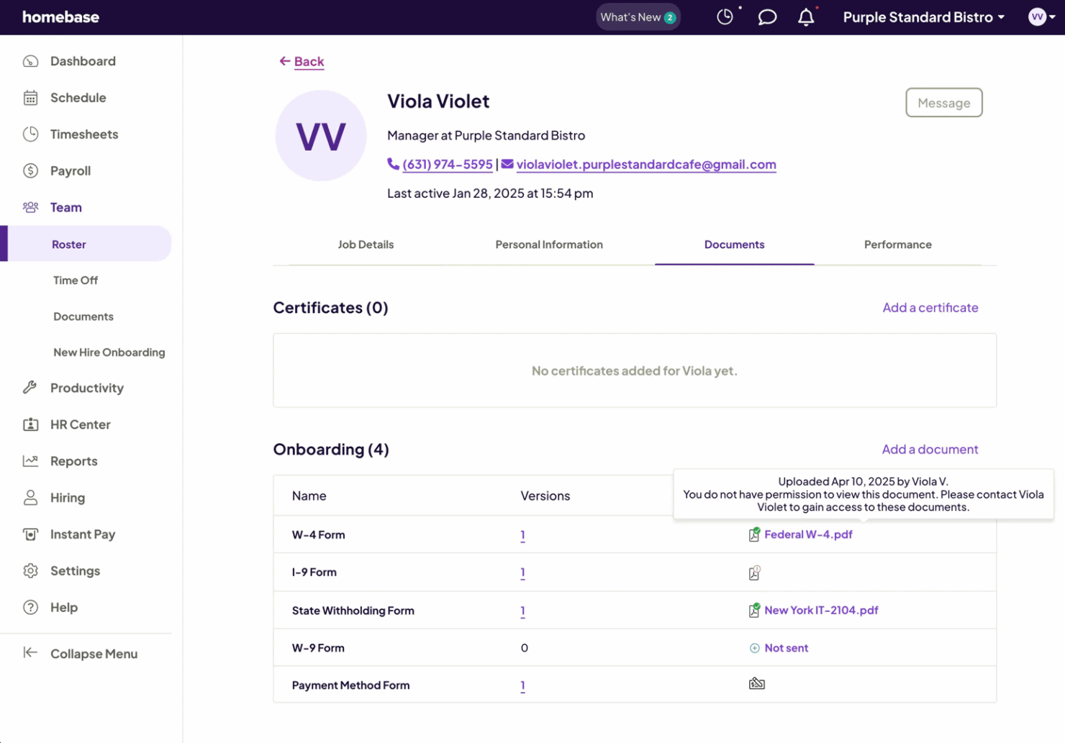Click the Versions column header
The image size is (1065, 743).
pos(545,496)
